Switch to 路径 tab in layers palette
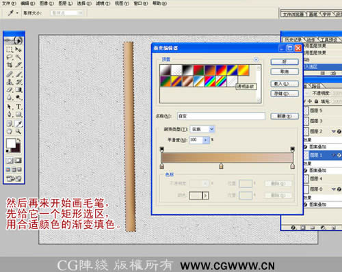 click(x=316, y=86)
